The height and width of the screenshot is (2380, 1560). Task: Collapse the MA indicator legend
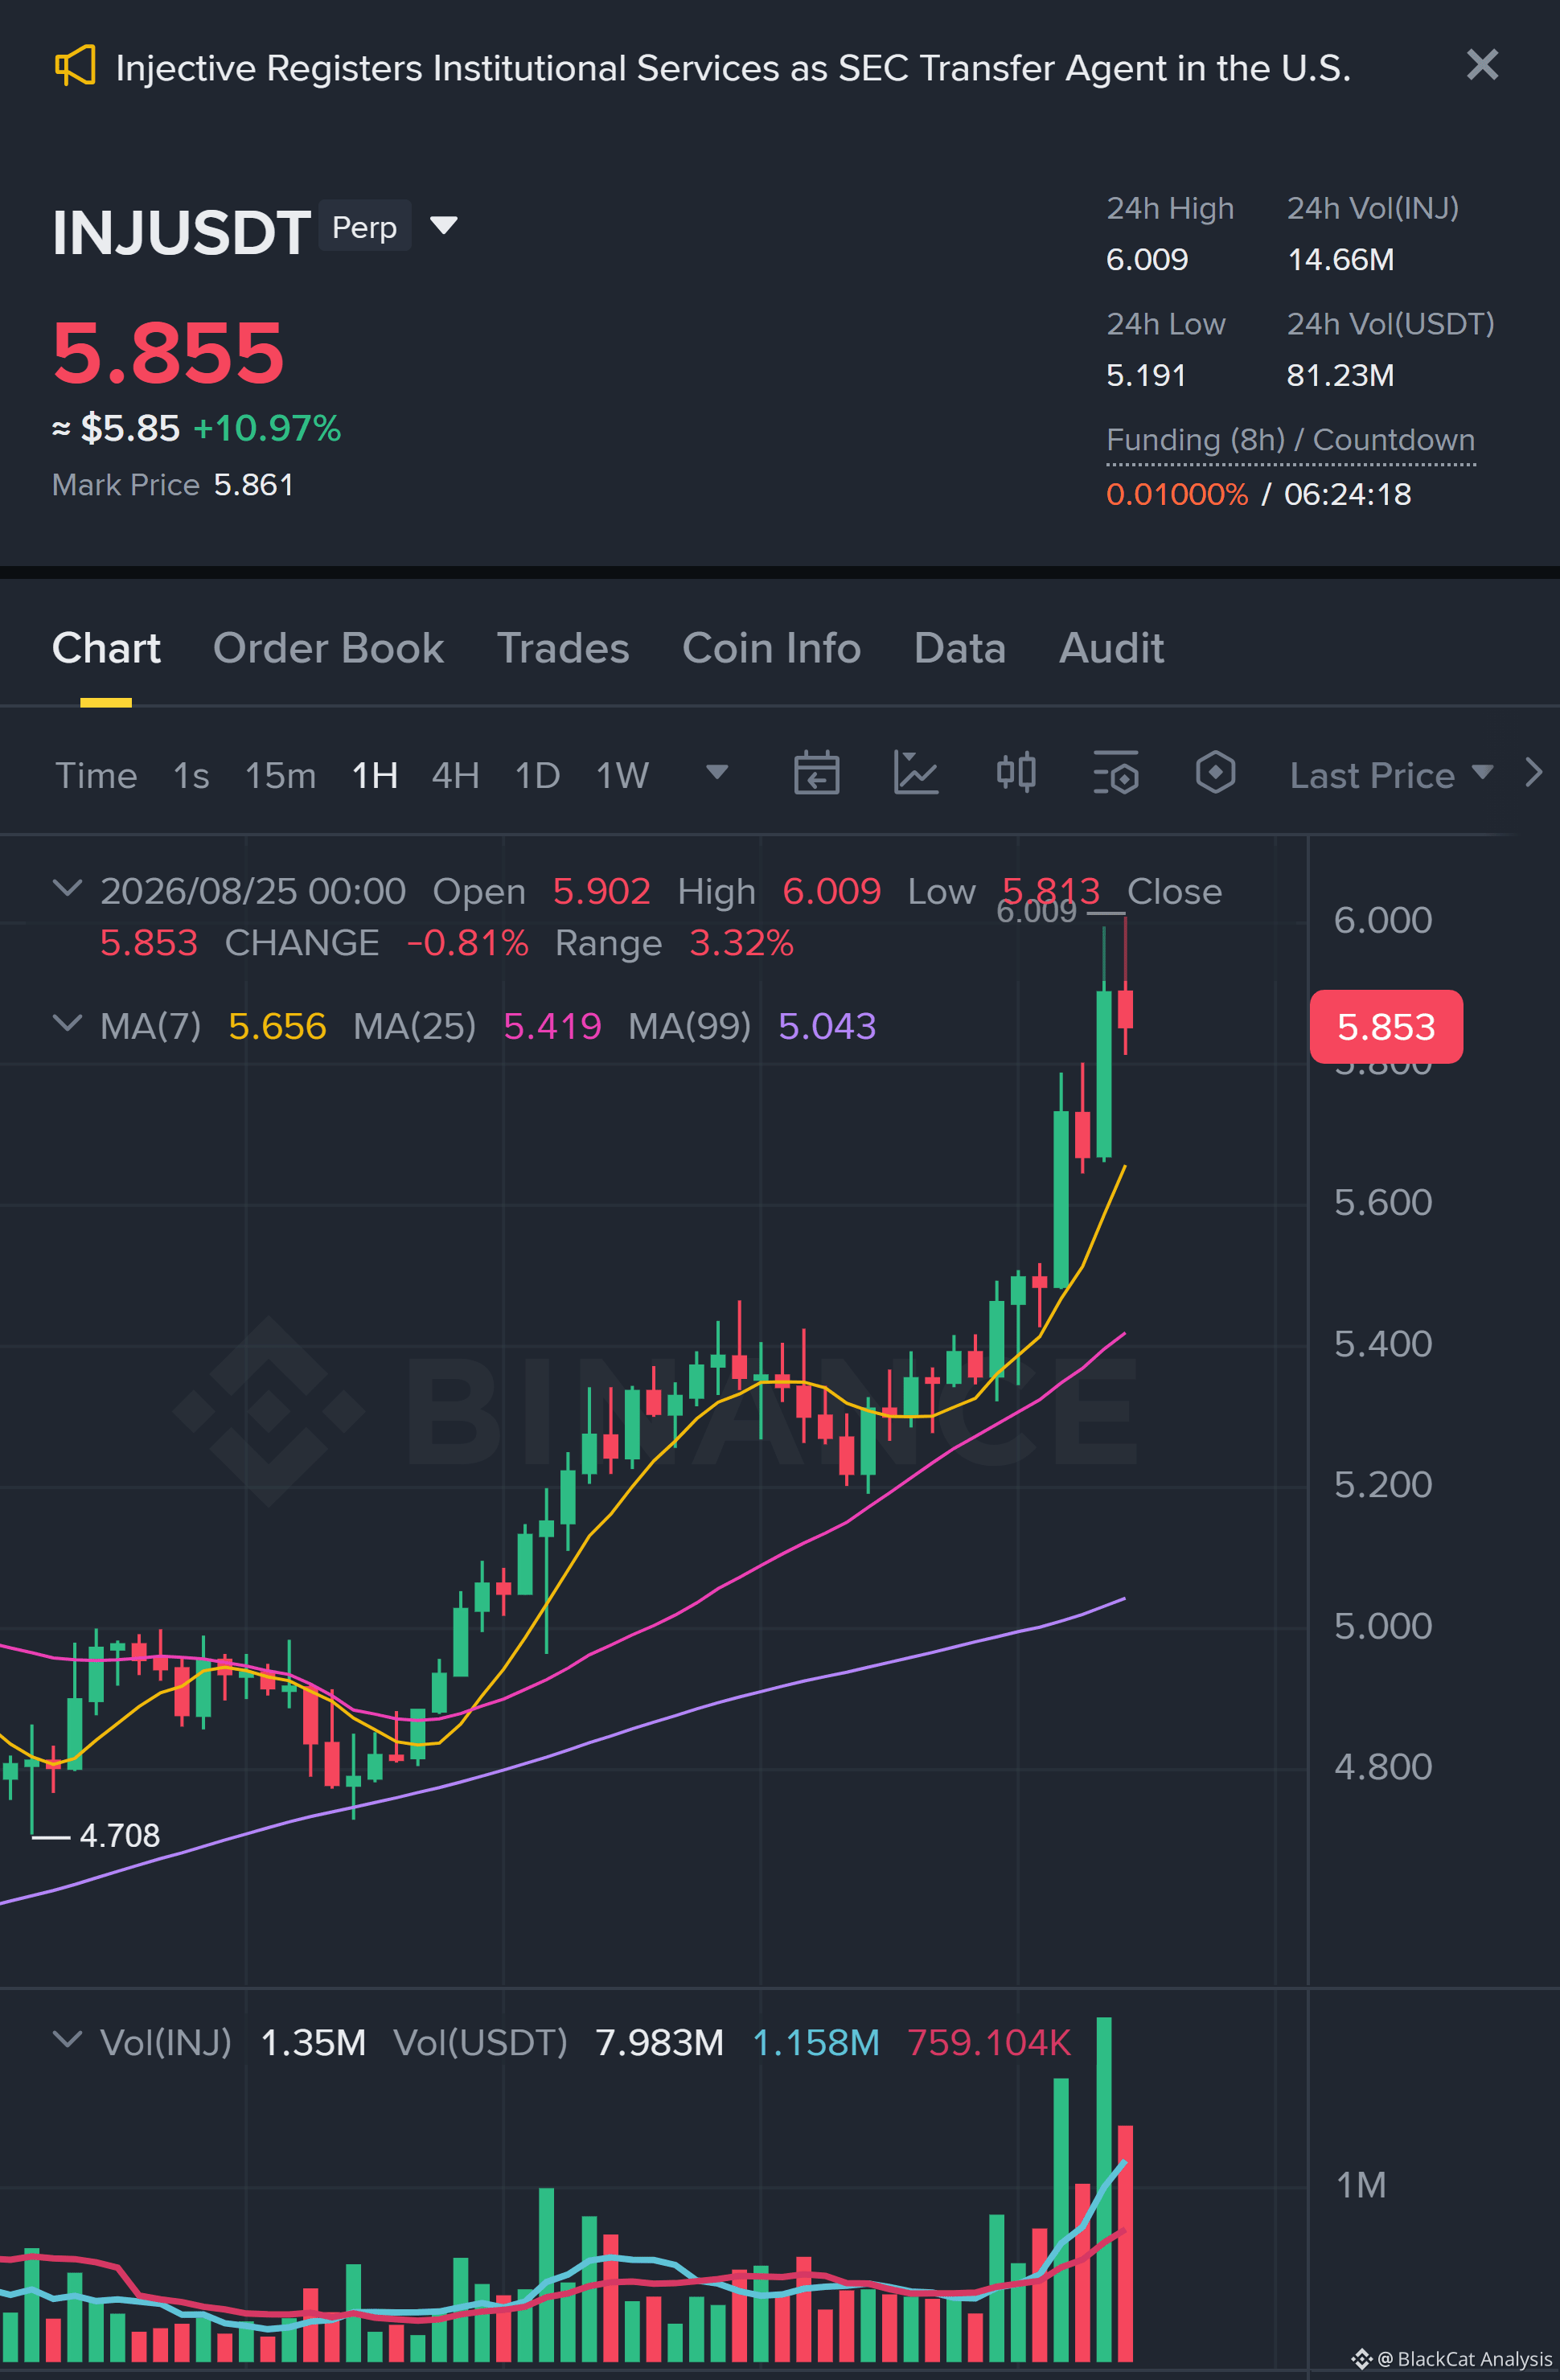point(67,1023)
